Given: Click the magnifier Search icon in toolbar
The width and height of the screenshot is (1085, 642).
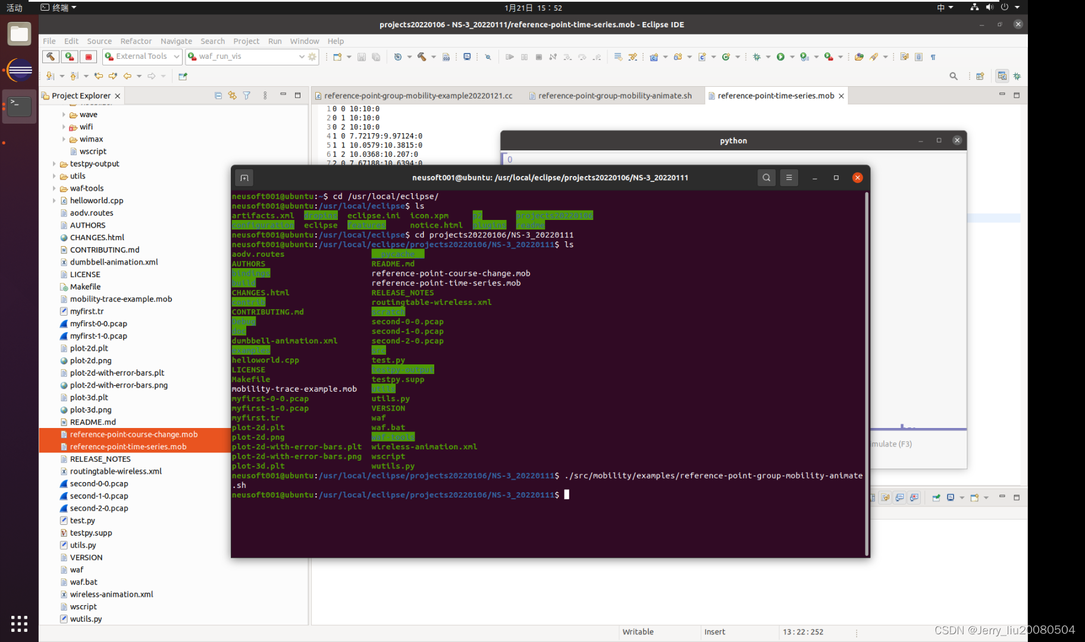Looking at the screenshot, I should [954, 76].
